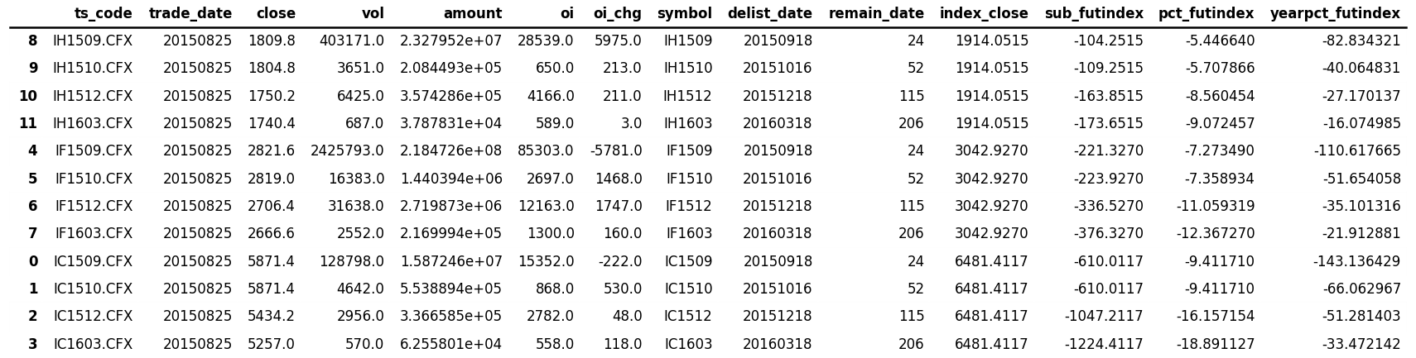Viewport: 1416px width, 358px height.
Task: Click the yearpct_futindex column header
Action: pyautogui.click(x=1335, y=13)
